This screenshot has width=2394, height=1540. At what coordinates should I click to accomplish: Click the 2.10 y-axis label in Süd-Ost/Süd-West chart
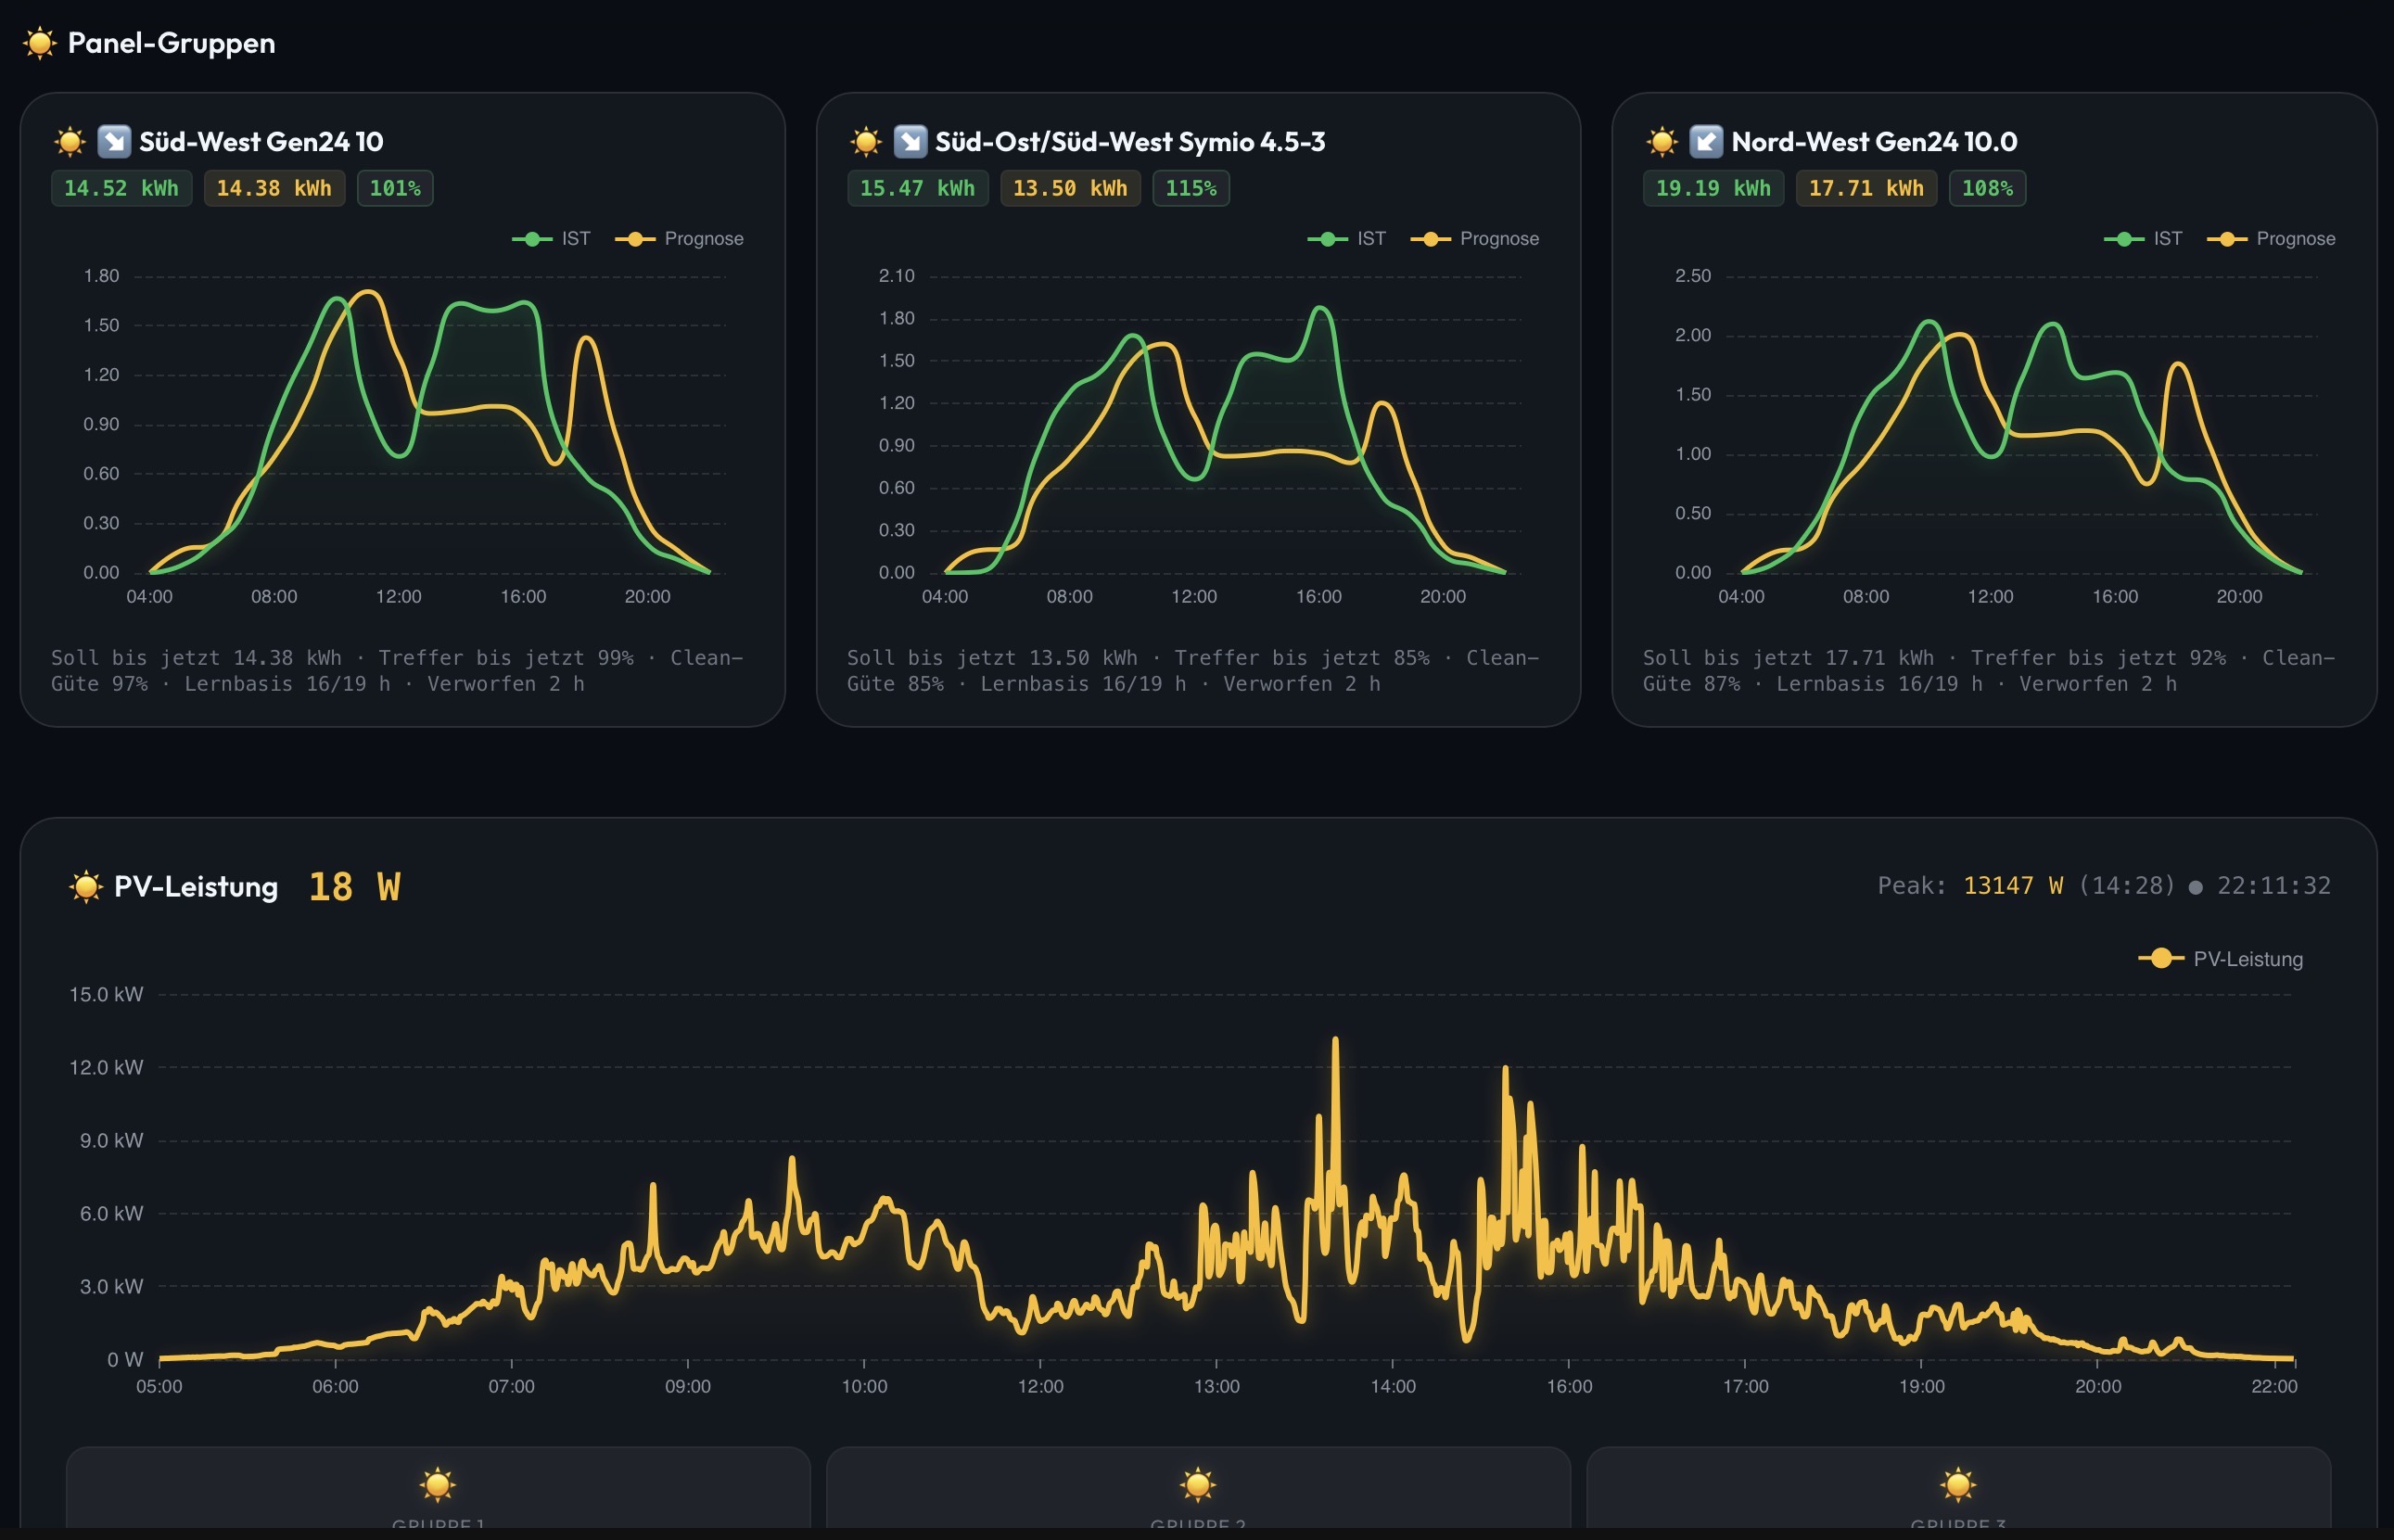point(897,276)
